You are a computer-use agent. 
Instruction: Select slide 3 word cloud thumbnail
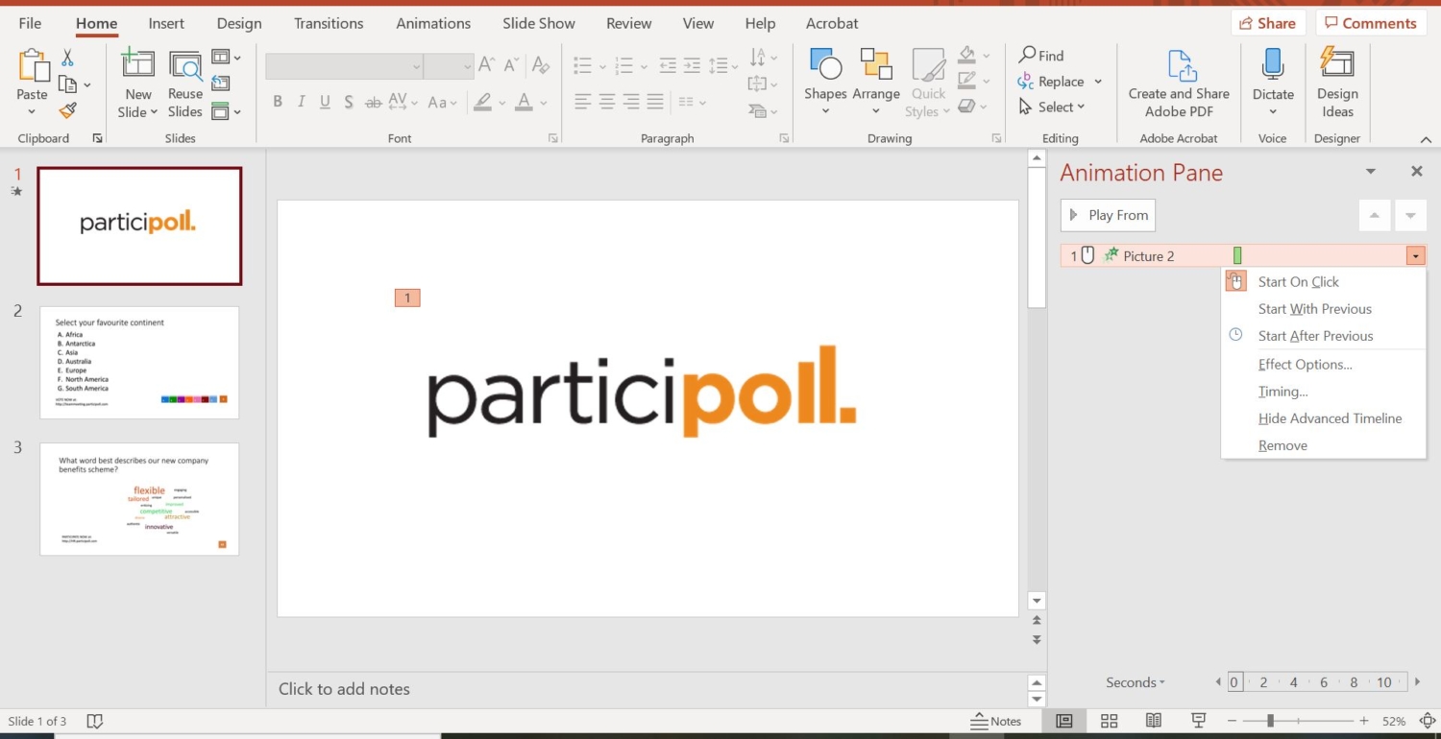click(139, 499)
